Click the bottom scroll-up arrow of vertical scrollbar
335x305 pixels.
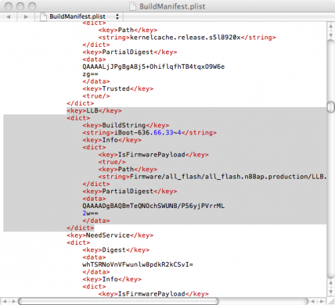[330, 283]
